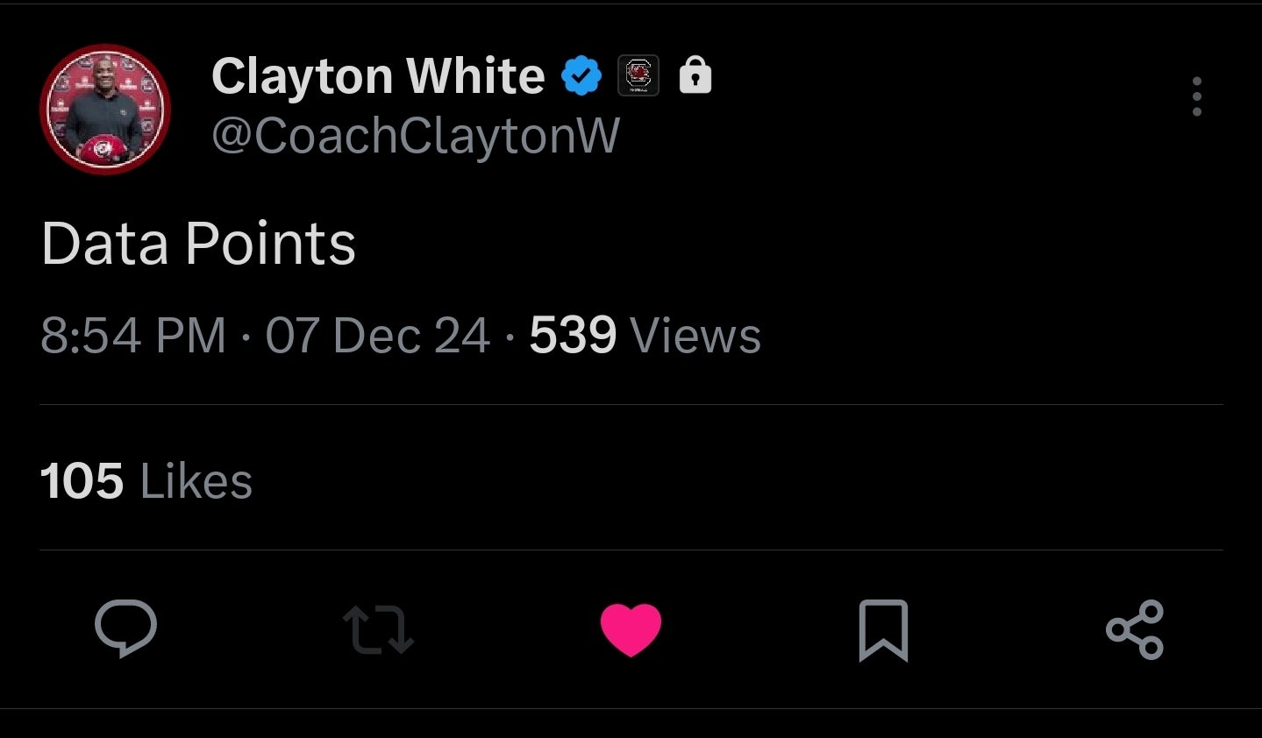Click the 539 Views link
Image resolution: width=1262 pixels, height=738 pixels.
point(643,334)
